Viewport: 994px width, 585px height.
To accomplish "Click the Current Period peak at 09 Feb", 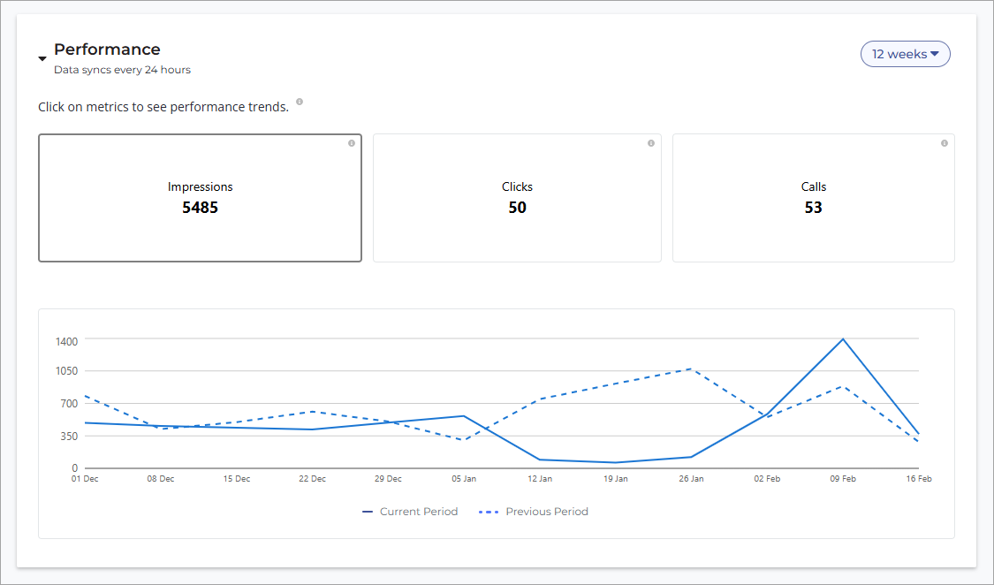I will pyautogui.click(x=843, y=339).
